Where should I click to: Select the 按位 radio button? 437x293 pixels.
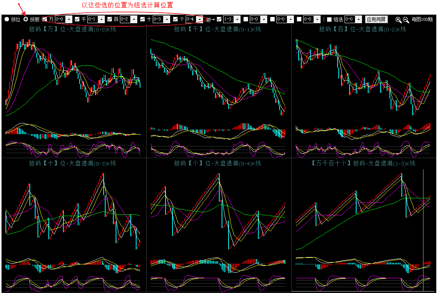[7, 19]
